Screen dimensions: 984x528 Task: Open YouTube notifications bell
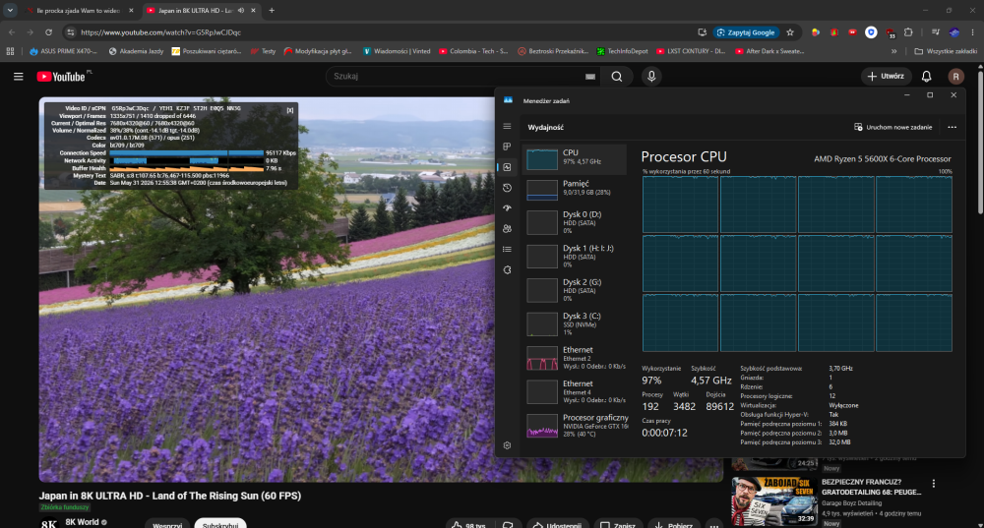[926, 77]
